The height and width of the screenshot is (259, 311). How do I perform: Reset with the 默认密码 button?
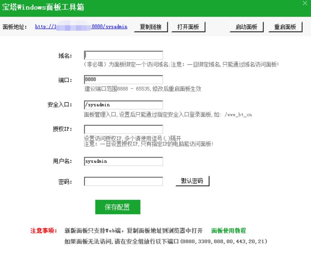pyautogui.click(x=193, y=181)
